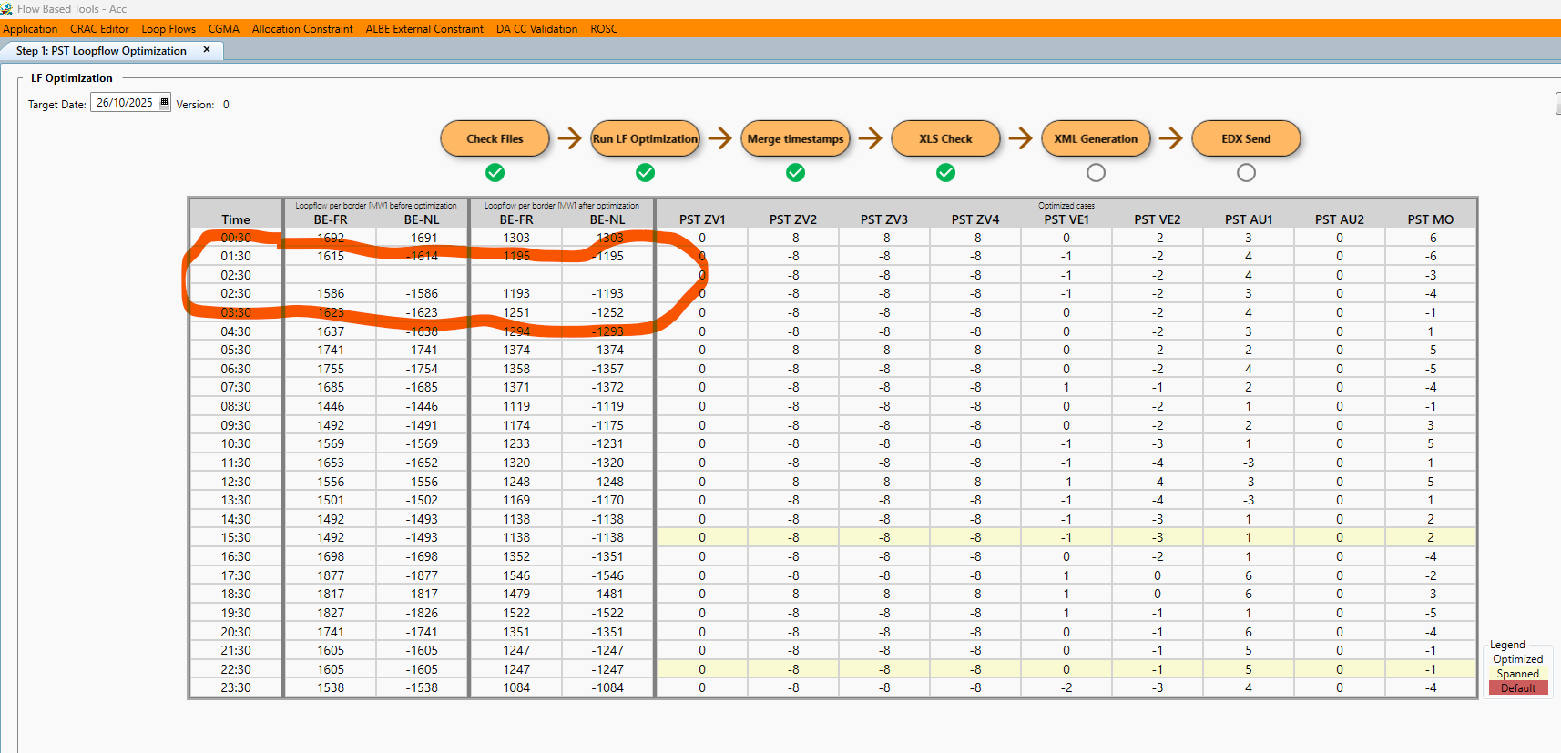Click the red Default legend swatch
1561x753 pixels.
coord(1517,688)
